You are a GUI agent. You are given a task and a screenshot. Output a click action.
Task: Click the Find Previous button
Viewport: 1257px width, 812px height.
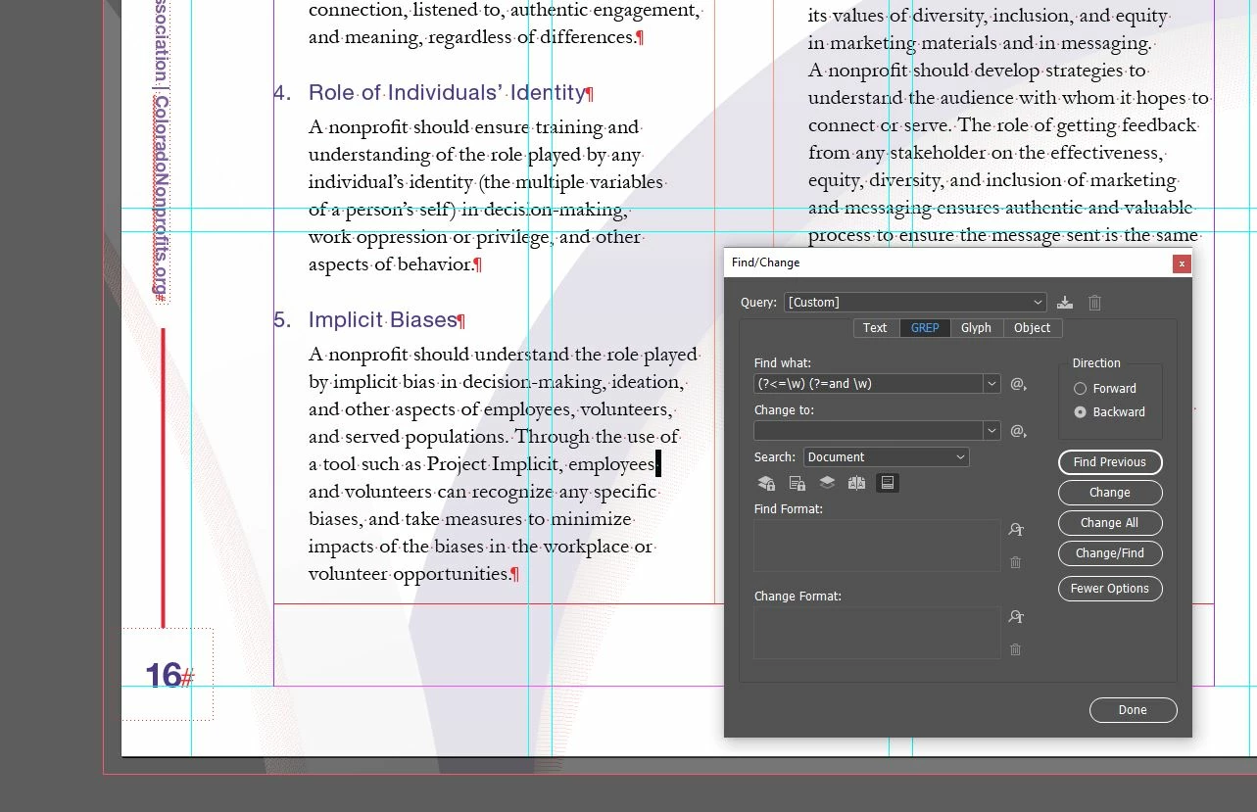click(1110, 462)
